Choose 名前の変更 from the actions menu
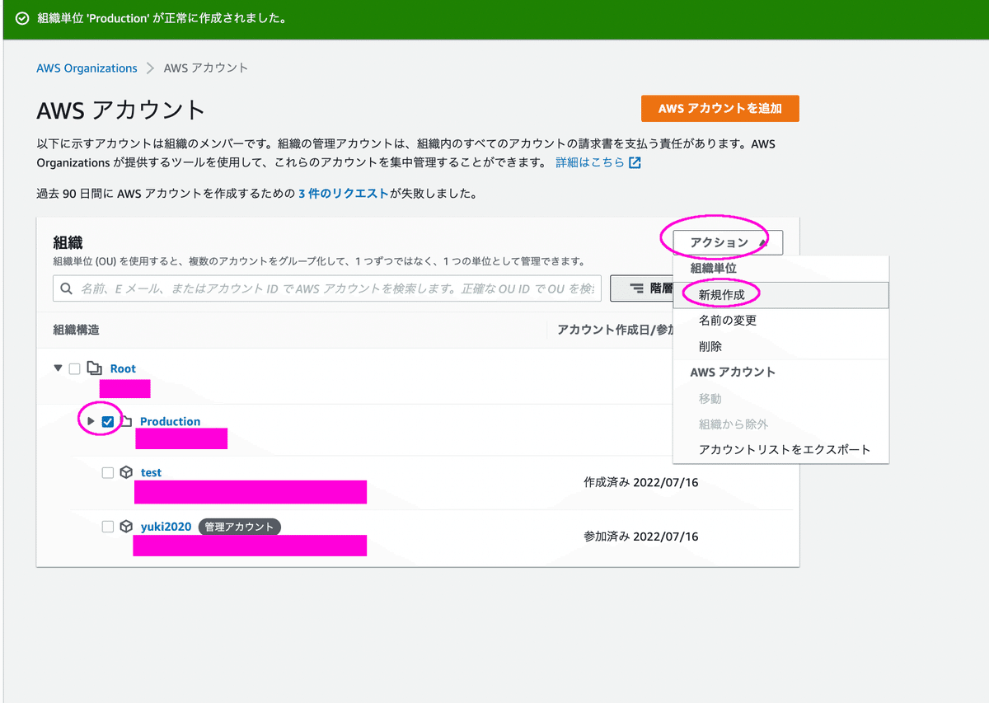This screenshot has width=989, height=703. tap(780, 321)
